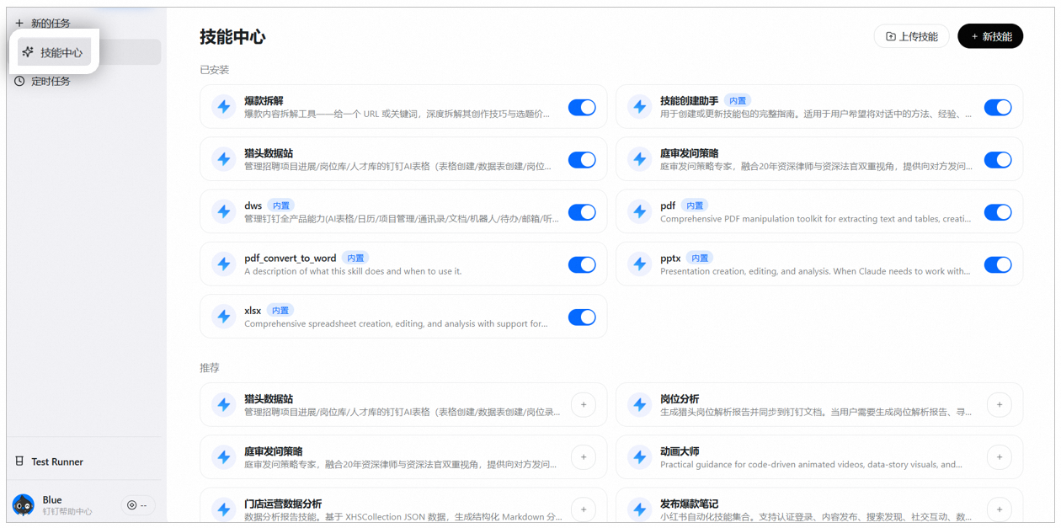Click the lightning icon beside 爆款拆解

click(224, 107)
